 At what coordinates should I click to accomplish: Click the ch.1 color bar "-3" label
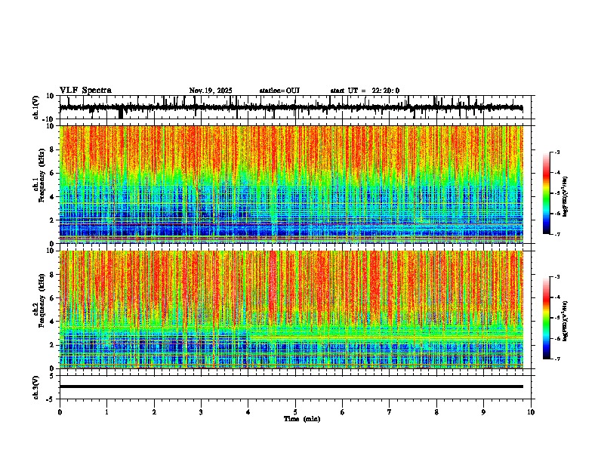point(556,152)
